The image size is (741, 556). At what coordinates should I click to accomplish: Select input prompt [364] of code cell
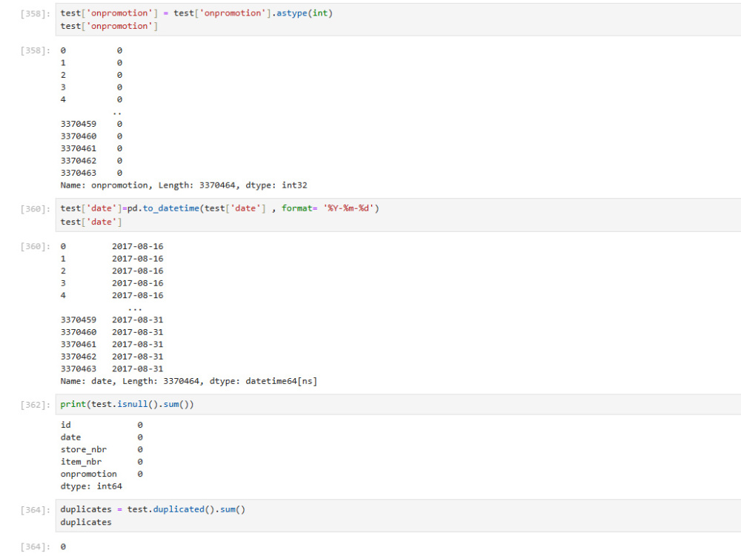point(35,510)
